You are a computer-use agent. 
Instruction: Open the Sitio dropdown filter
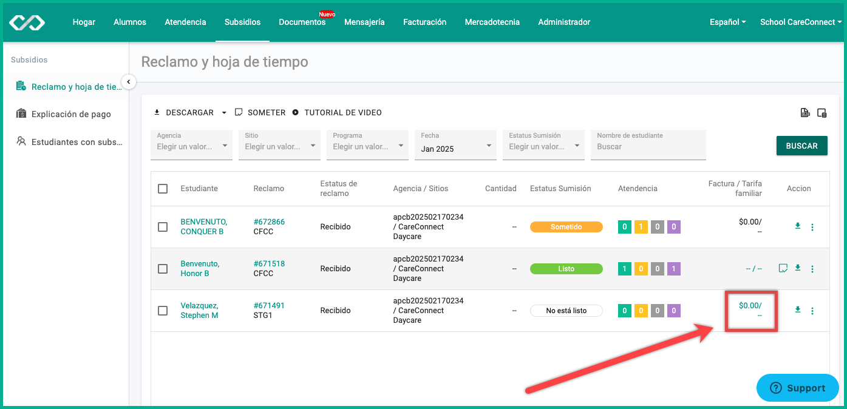coord(279,145)
